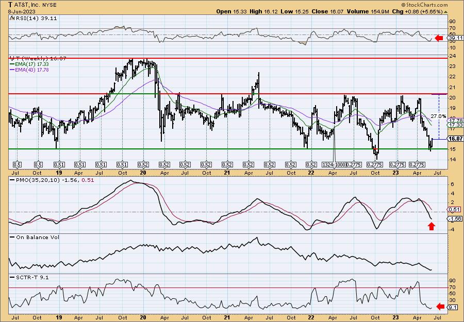Click year 23 on the bottom date axis

click(395, 318)
